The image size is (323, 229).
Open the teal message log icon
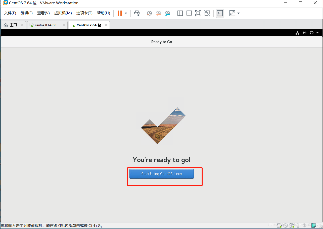(314, 225)
